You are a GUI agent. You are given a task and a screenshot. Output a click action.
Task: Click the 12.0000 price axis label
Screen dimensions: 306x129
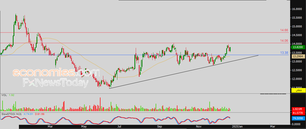click(298, 79)
